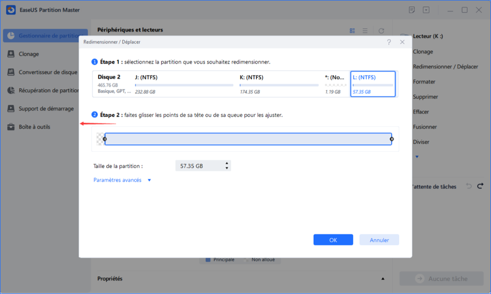491x294 pixels.
Task: Expand Paramètres avancés section
Action: tap(122, 180)
